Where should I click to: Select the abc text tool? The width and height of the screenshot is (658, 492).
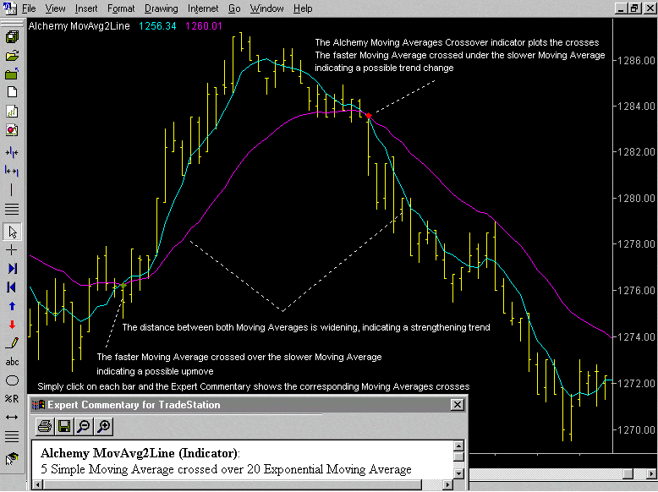[12, 362]
